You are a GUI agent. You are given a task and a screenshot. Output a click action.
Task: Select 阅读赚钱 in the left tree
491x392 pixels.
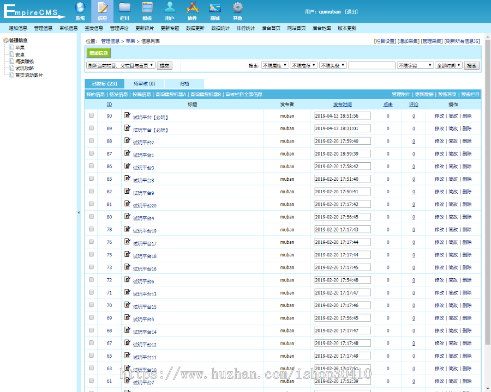[x=25, y=62]
